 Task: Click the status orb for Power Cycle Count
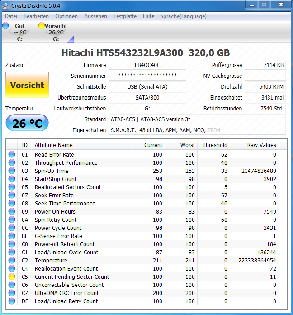click(x=12, y=228)
